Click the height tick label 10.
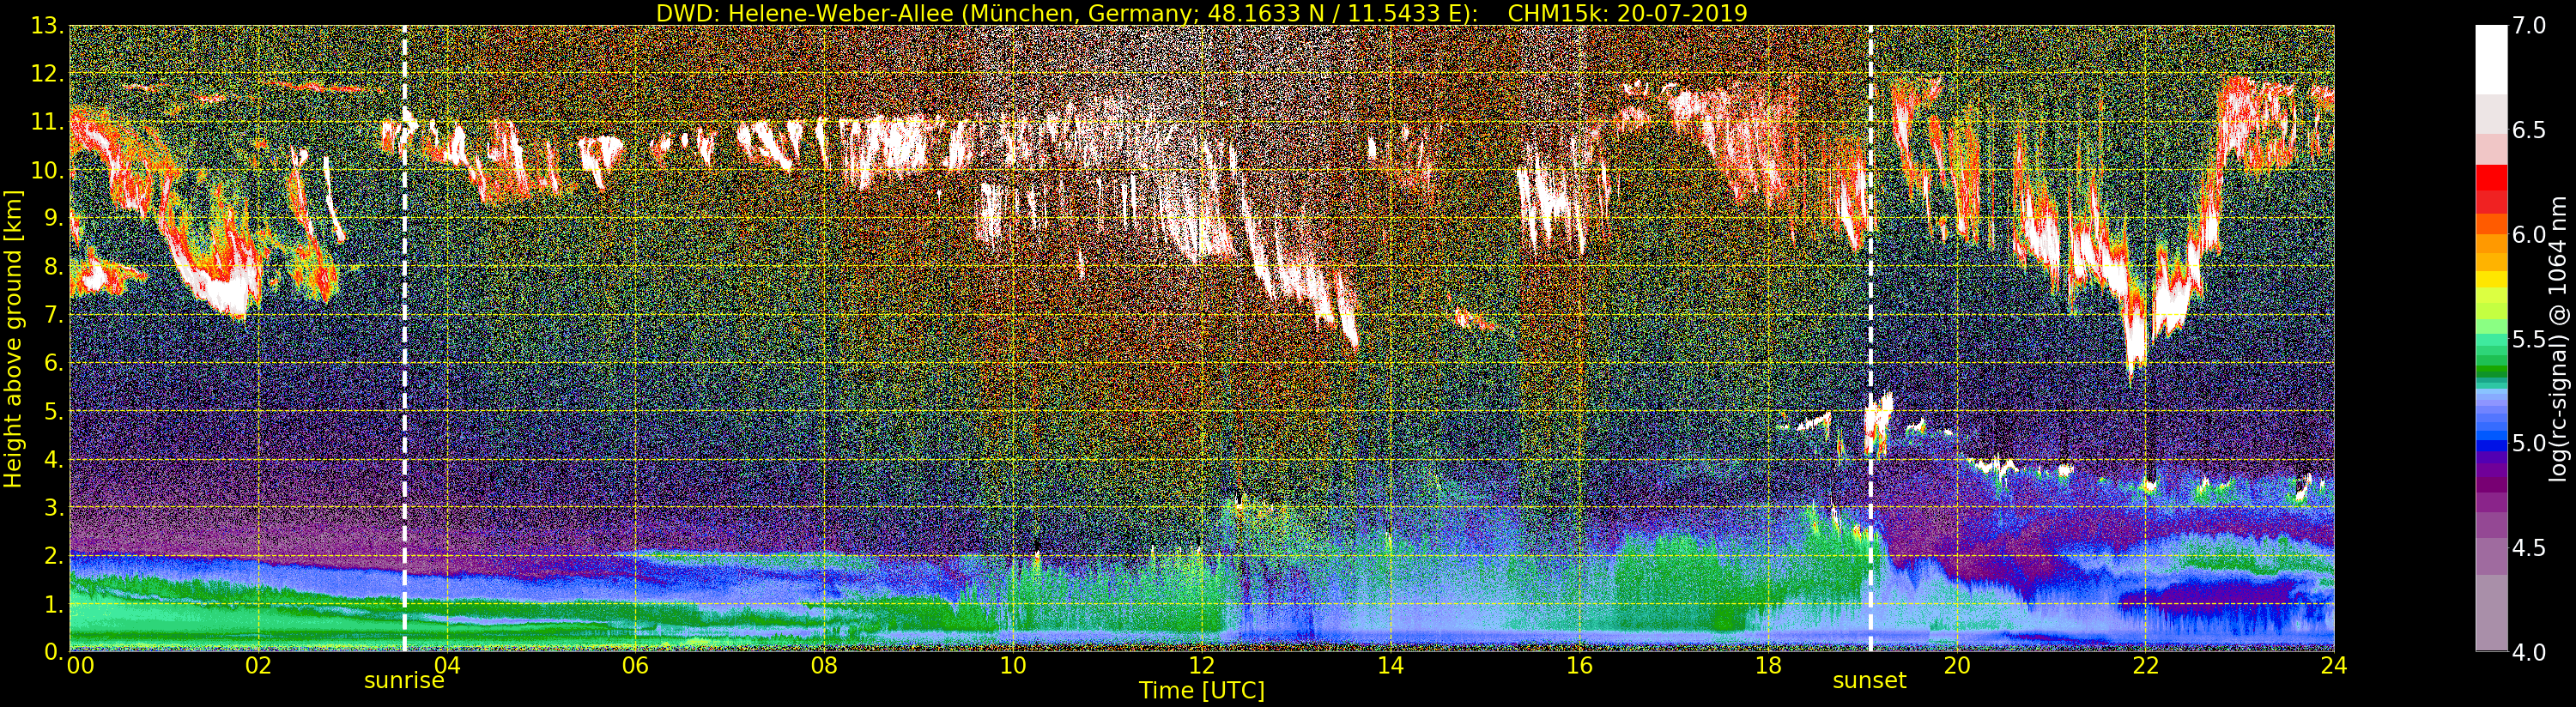This screenshot has height=707, width=2576. pyautogui.click(x=46, y=171)
